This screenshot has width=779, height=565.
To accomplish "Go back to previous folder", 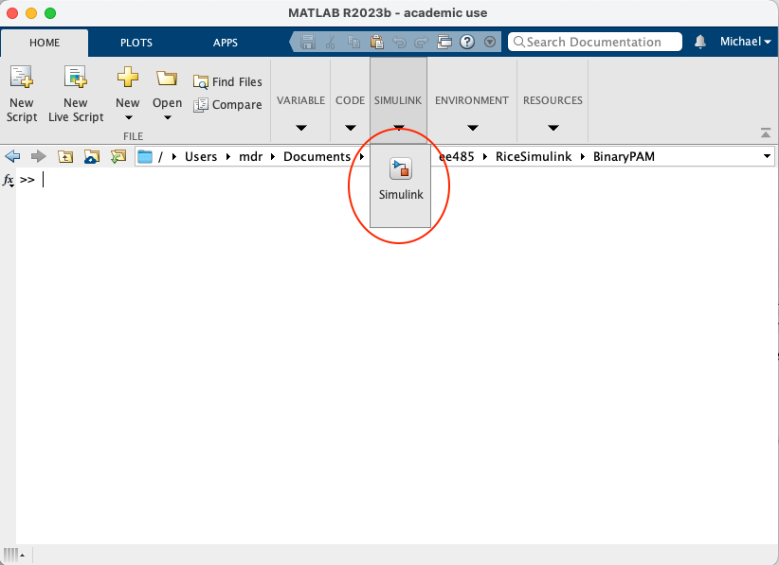I will click(x=12, y=157).
